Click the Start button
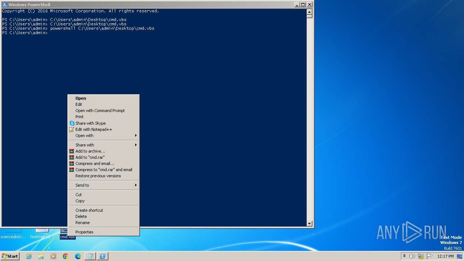The height and width of the screenshot is (261, 464). coord(10,256)
